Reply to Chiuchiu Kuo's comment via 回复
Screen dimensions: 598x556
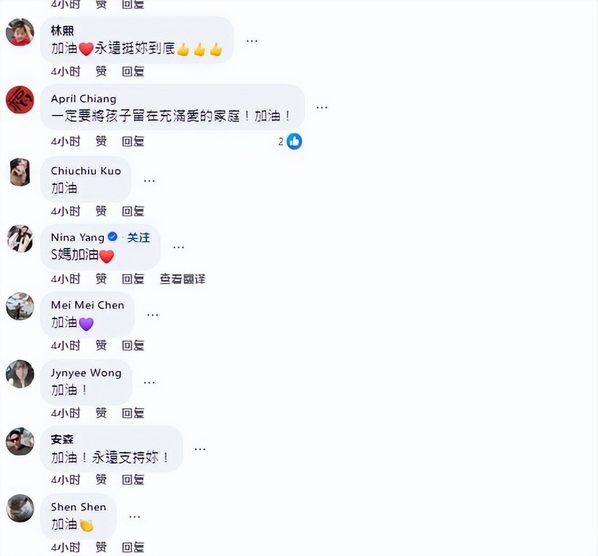133,211
